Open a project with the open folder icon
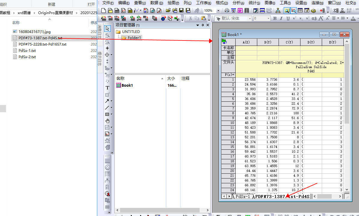359x216 pixels. tap(168, 10)
